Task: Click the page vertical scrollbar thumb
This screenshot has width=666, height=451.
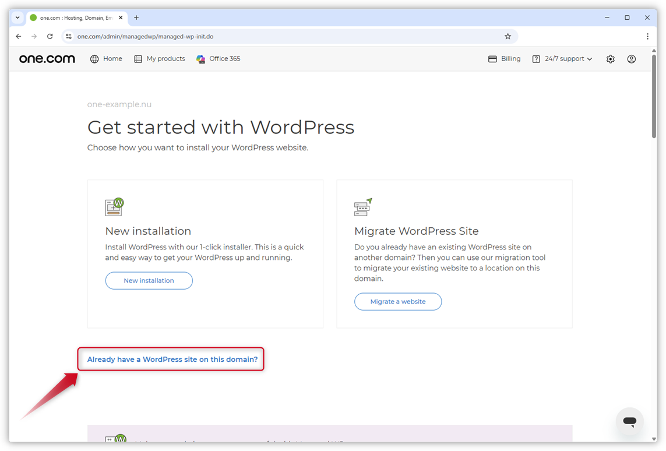Action: (x=654, y=96)
